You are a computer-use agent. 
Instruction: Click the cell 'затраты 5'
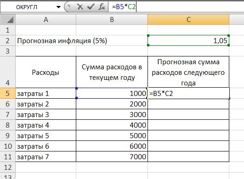click(46, 136)
